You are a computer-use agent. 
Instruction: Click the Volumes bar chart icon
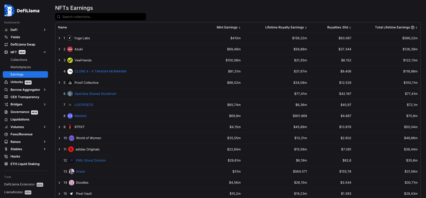tap(6, 127)
